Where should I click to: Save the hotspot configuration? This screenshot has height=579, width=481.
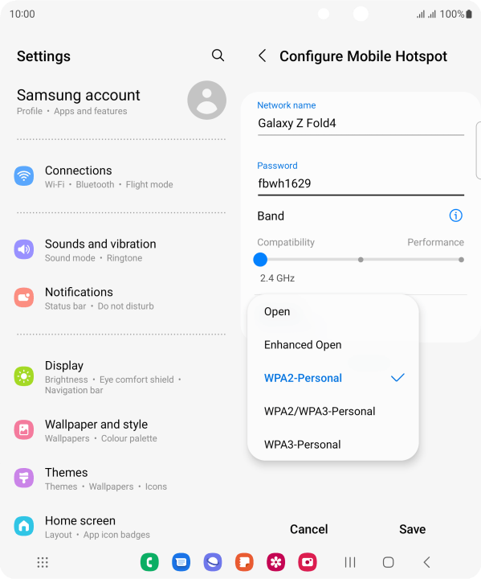point(412,529)
